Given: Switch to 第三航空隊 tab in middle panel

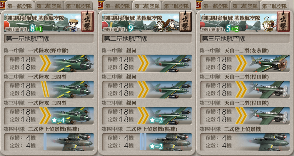Looking at the screenshot, I should point(176,6).
